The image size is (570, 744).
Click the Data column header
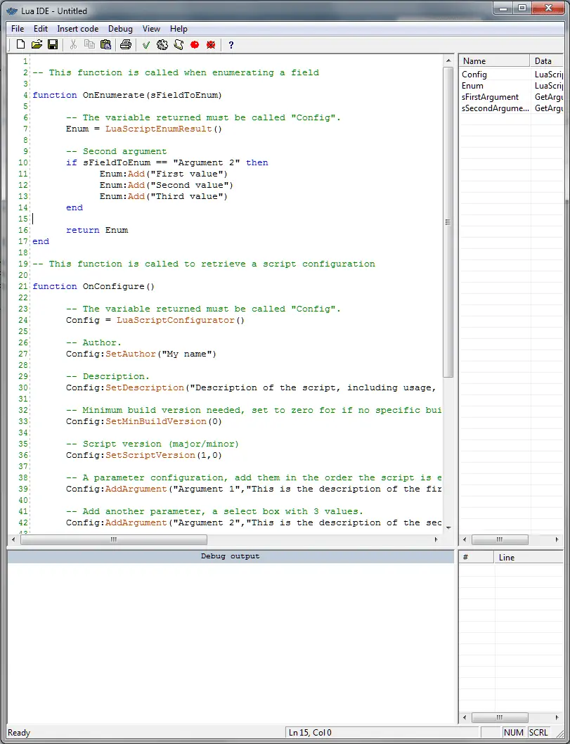click(x=547, y=60)
